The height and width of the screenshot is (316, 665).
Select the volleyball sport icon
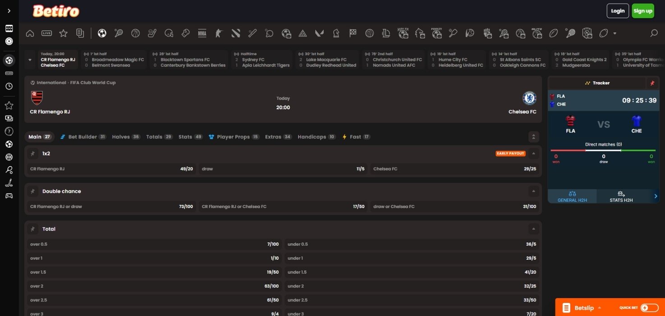click(x=369, y=33)
